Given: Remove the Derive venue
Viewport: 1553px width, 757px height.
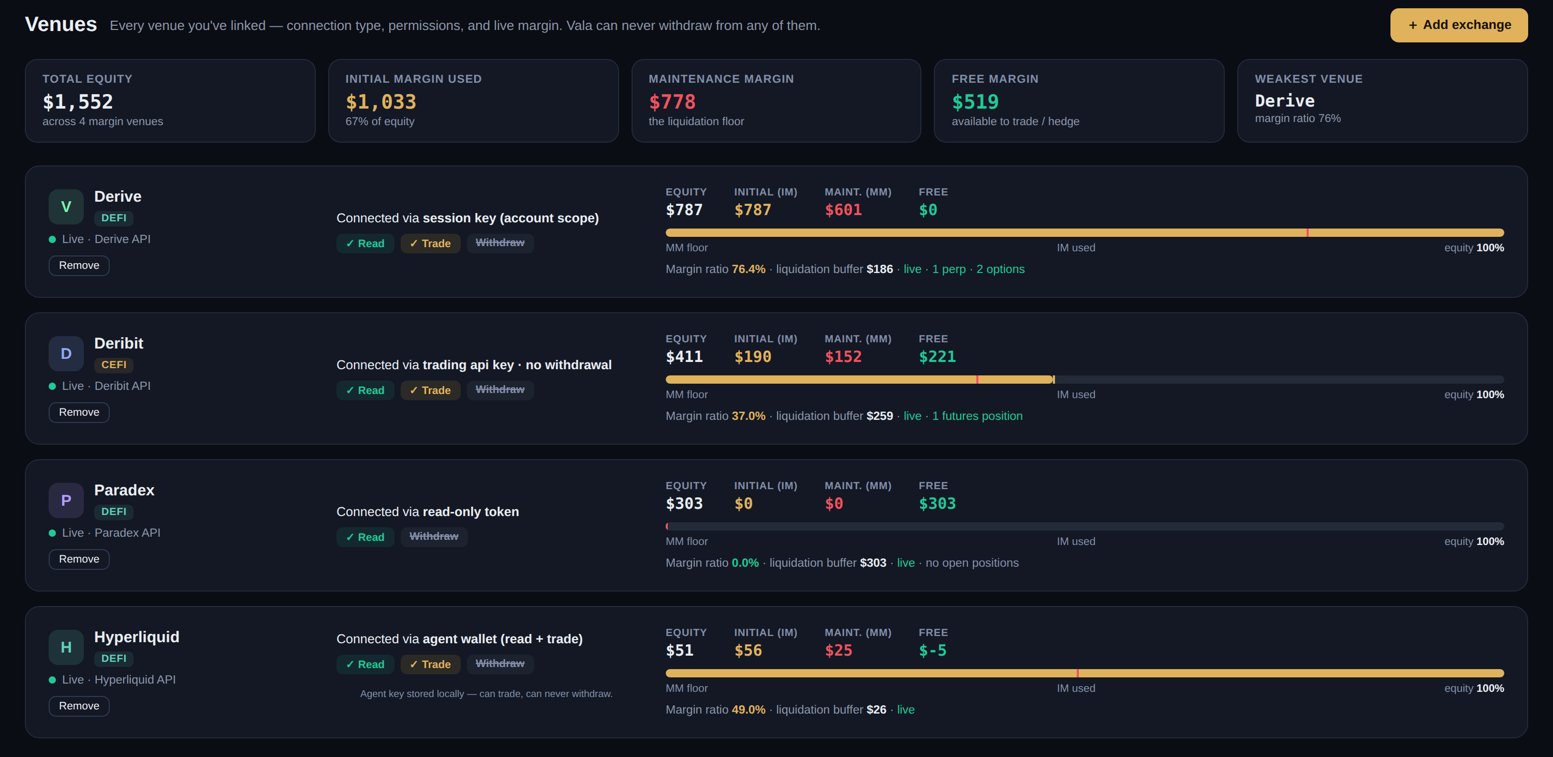Looking at the screenshot, I should click(x=79, y=266).
